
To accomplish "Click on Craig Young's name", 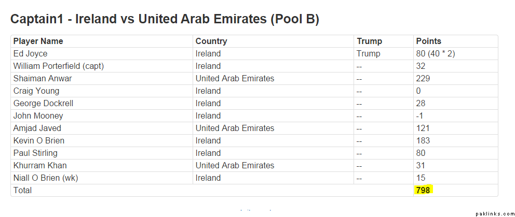I will coord(36,91).
